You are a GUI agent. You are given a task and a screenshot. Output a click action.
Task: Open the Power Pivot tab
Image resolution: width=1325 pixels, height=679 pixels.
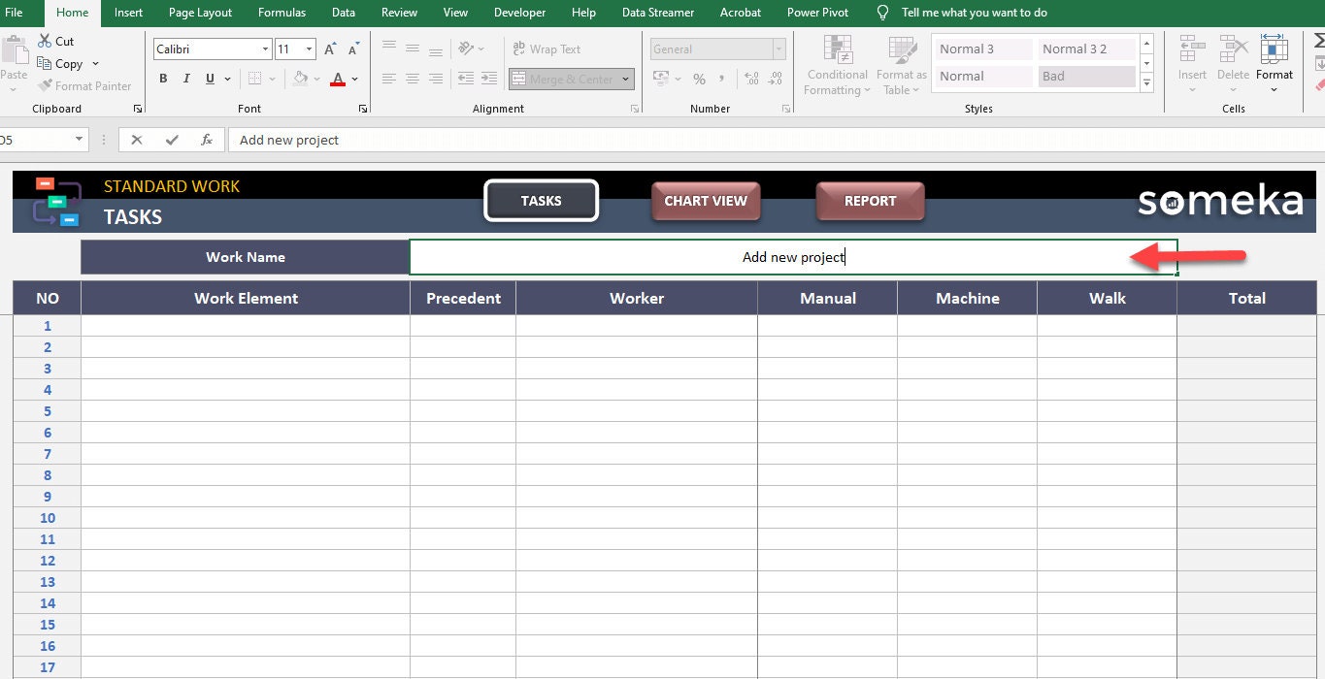[817, 13]
